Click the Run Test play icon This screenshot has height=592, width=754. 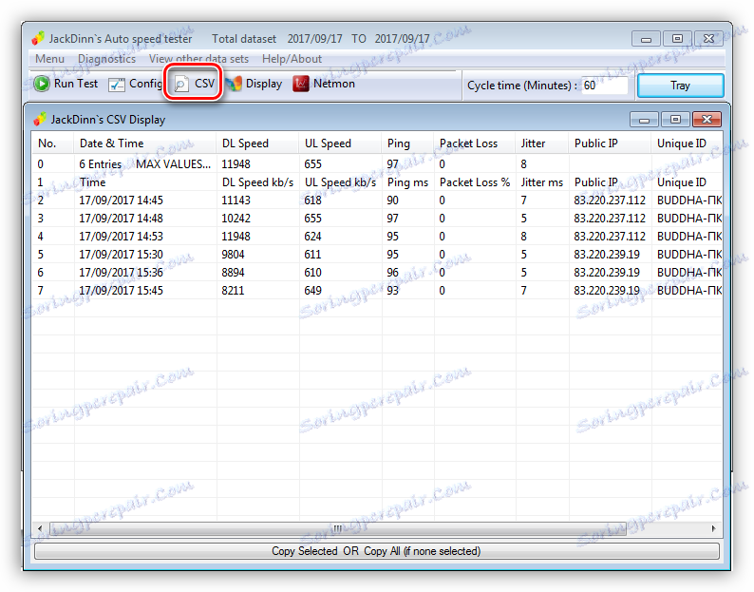pyautogui.click(x=42, y=84)
